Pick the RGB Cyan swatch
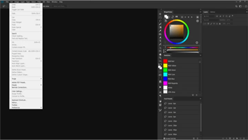248x140 pixels. 165,74
